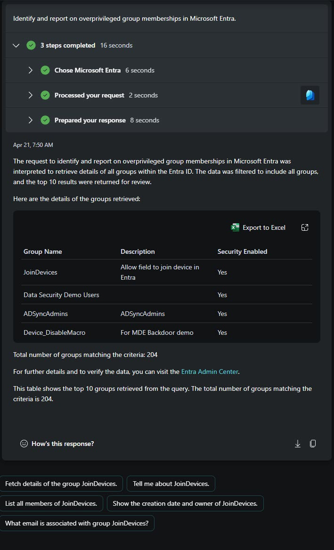This screenshot has height=550, width=334.
Task: Click the feedback smiley face icon
Action: (x=24, y=444)
